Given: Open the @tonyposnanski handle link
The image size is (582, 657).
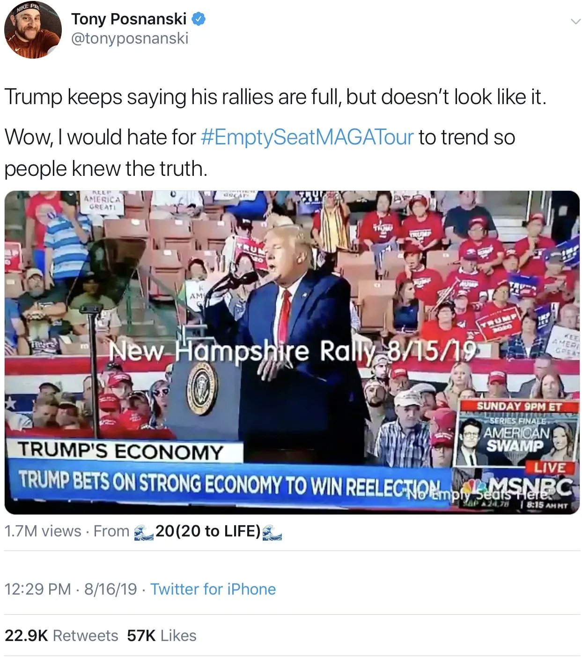Looking at the screenshot, I should click(x=130, y=38).
